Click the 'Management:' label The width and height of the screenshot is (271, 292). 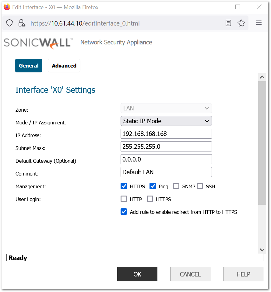tap(30, 186)
